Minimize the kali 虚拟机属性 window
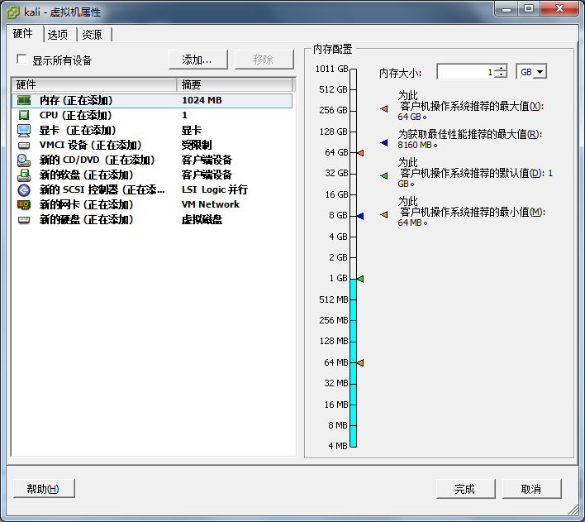Image resolution: width=585 pixels, height=522 pixels. 507,8
